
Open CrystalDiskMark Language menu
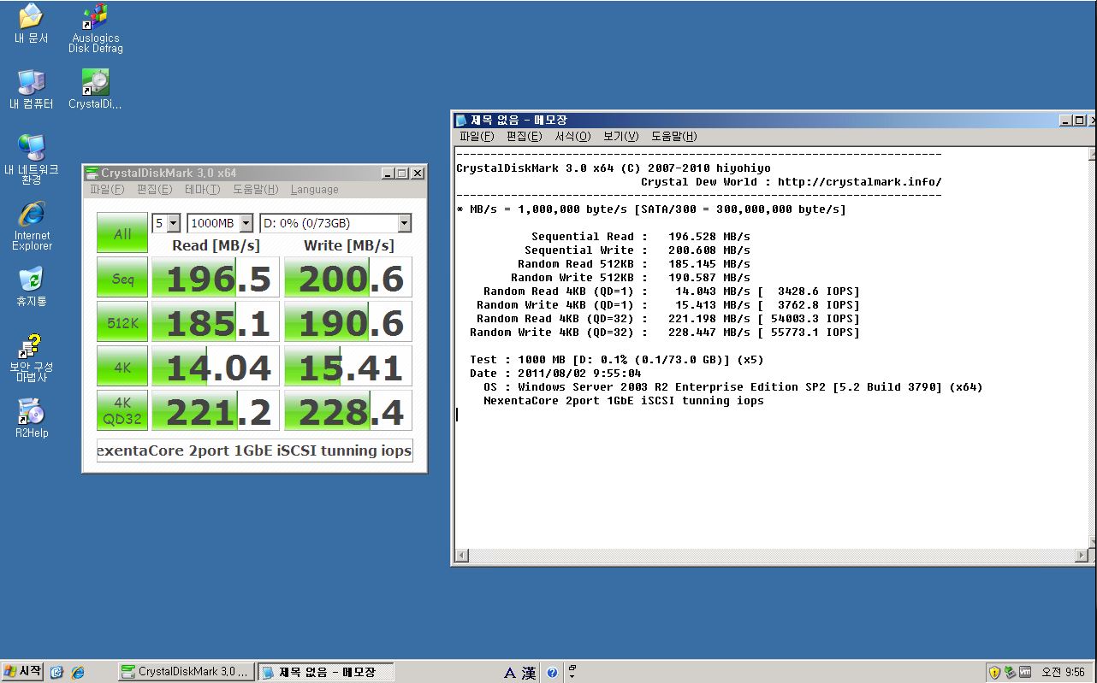coord(314,190)
